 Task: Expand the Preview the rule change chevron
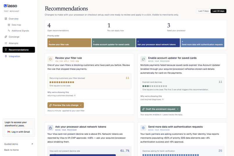(81, 105)
